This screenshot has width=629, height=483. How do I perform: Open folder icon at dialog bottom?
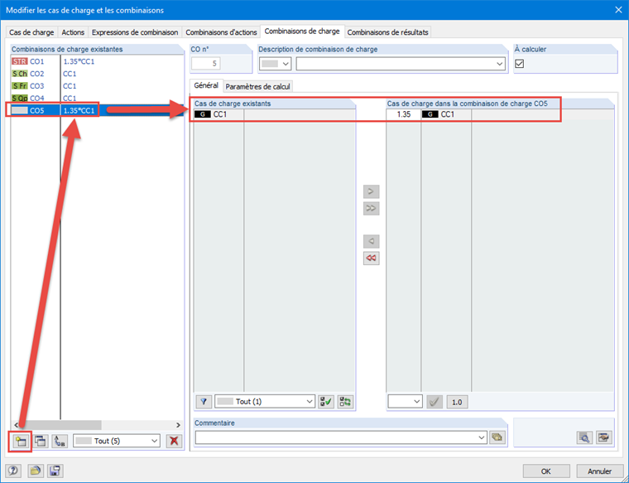pos(36,471)
